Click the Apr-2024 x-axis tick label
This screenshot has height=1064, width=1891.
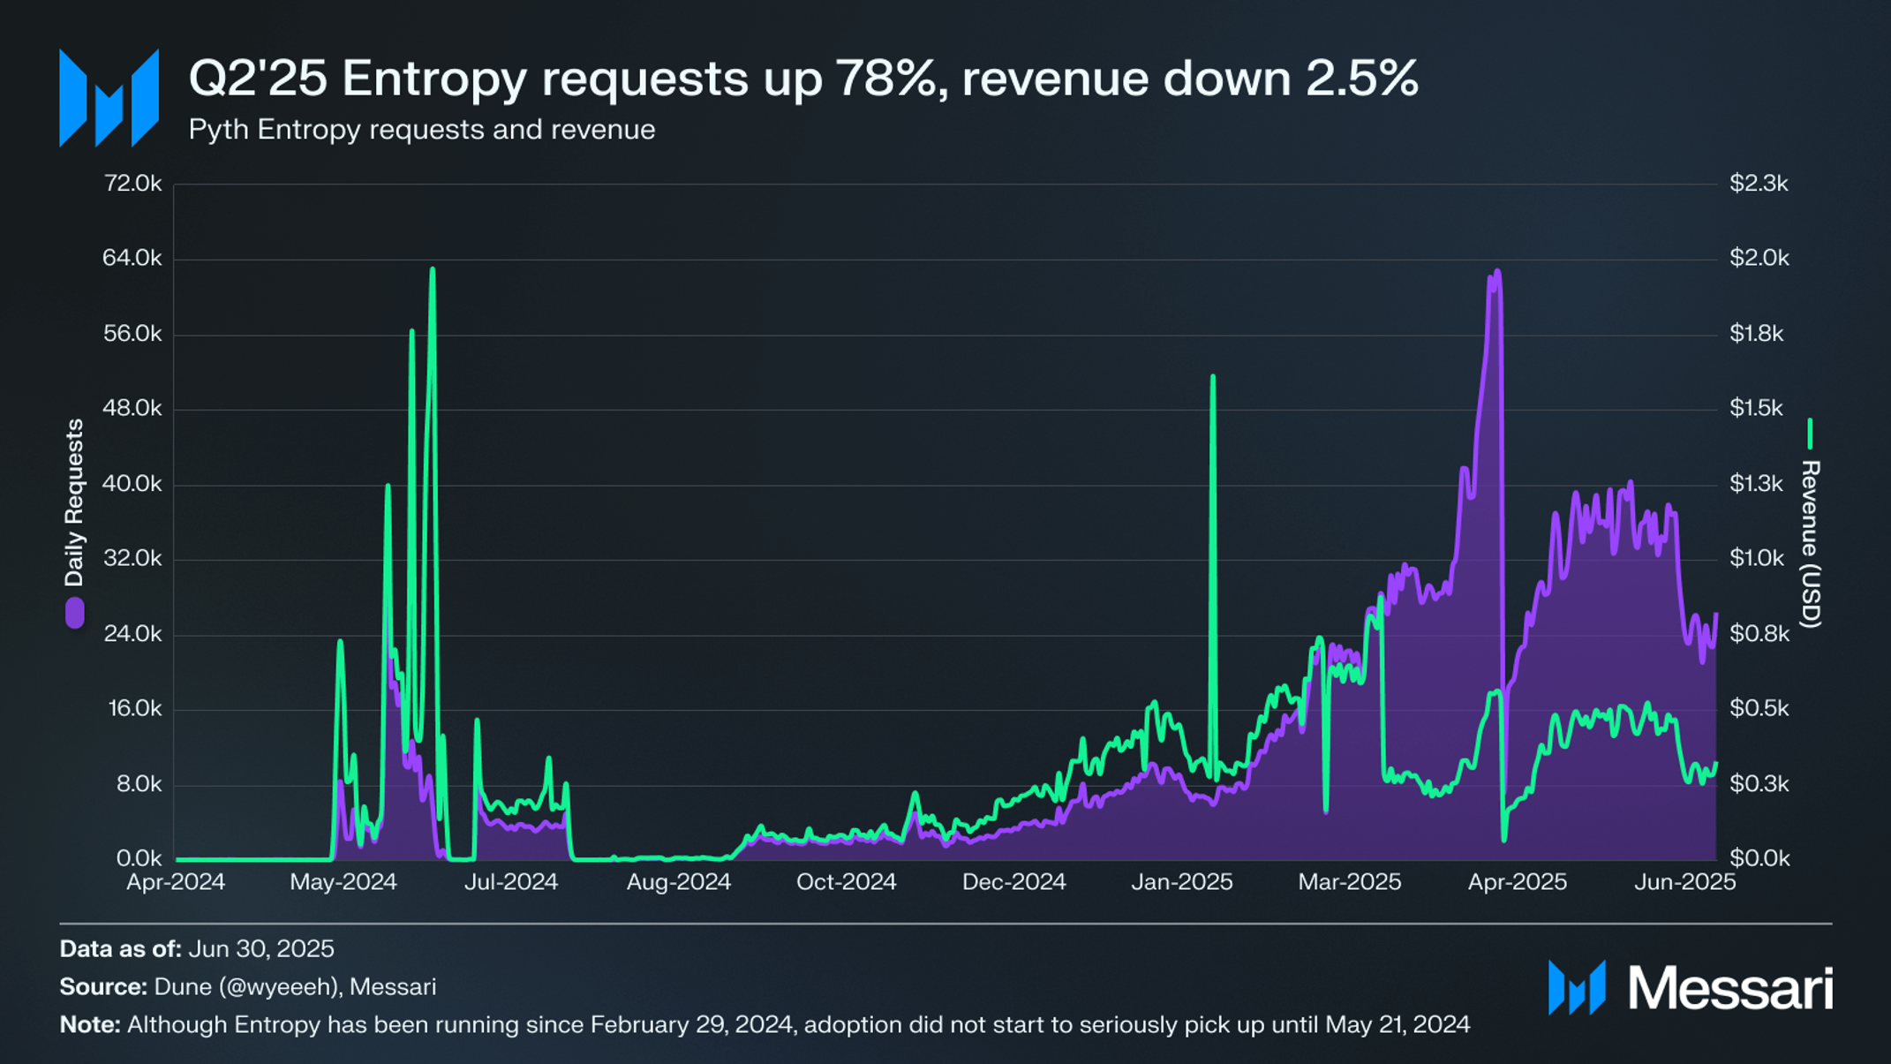pos(176,882)
